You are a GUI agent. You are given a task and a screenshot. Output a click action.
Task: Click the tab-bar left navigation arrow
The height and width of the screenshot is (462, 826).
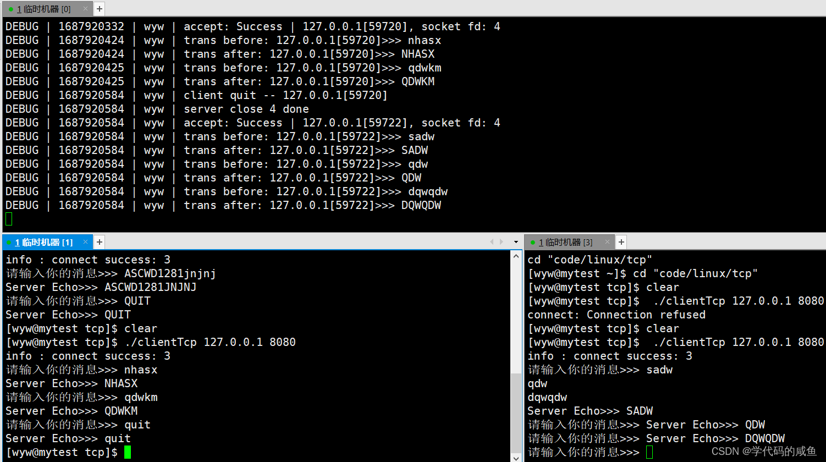(492, 242)
